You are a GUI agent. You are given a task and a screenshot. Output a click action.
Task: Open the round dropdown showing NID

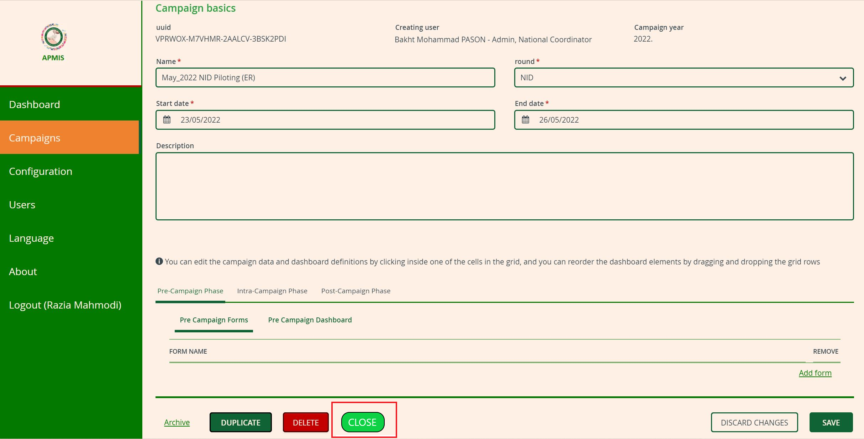[843, 77]
